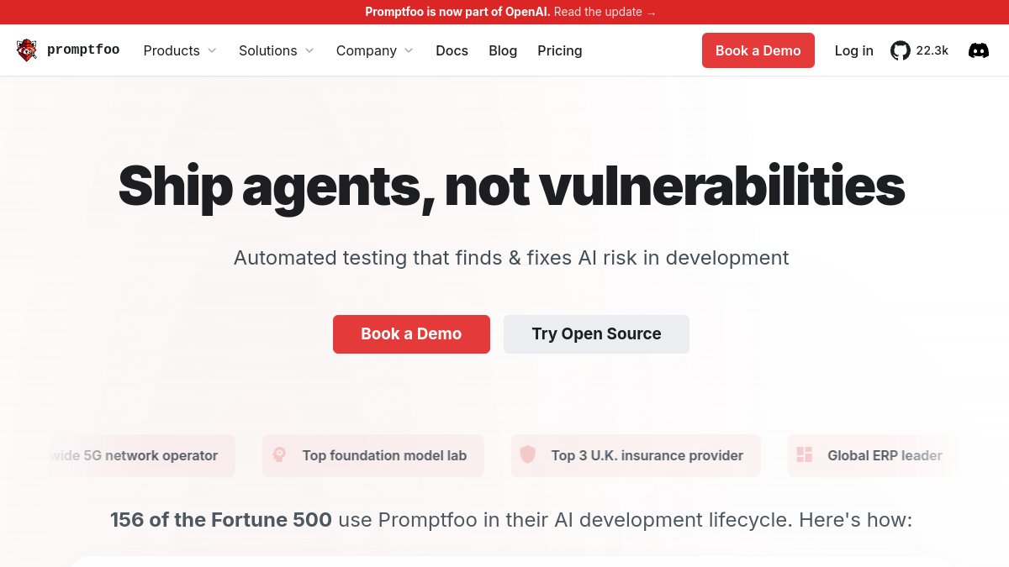
Task: Click the Automated testing subtitle text
Action: [x=511, y=257]
